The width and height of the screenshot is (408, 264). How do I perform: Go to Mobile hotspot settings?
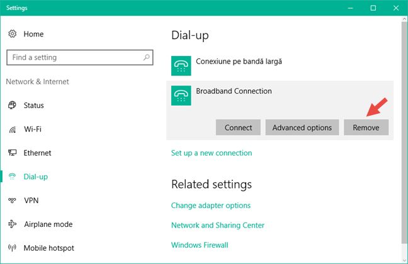(x=49, y=248)
